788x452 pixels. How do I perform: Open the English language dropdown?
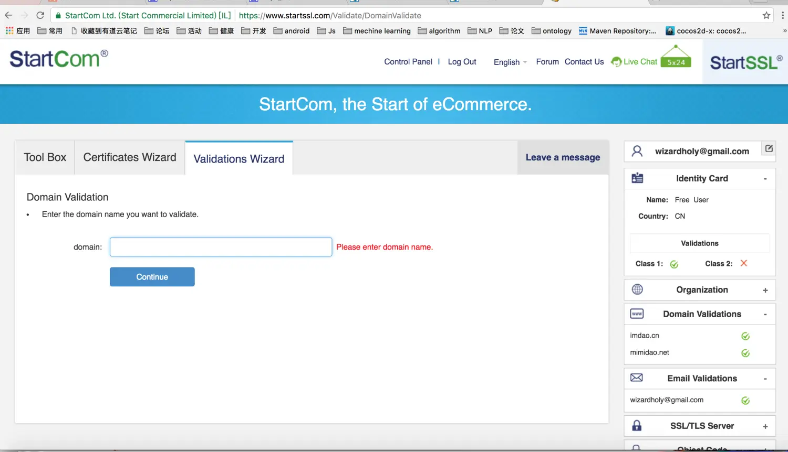pyautogui.click(x=510, y=62)
